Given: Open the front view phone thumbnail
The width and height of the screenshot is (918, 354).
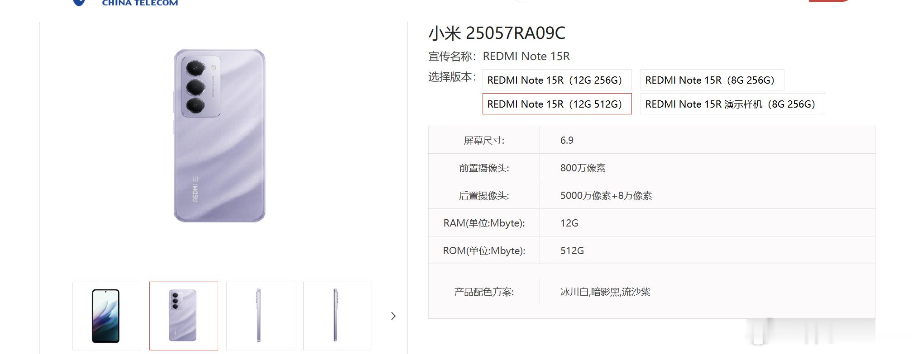Looking at the screenshot, I should [x=107, y=316].
